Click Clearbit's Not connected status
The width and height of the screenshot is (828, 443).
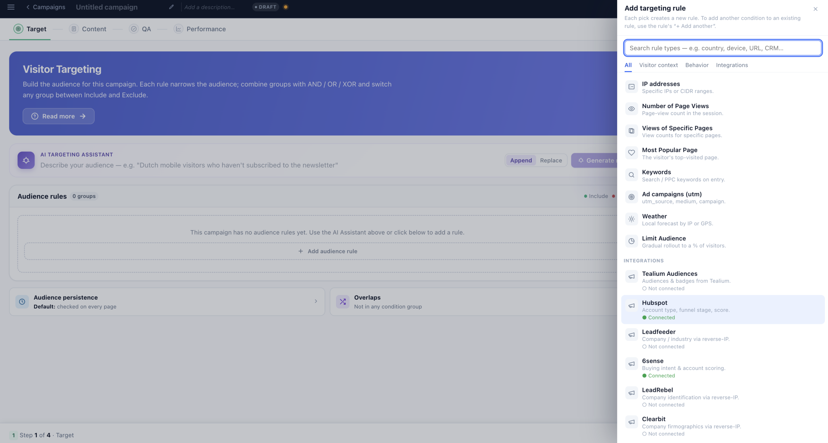coord(663,434)
